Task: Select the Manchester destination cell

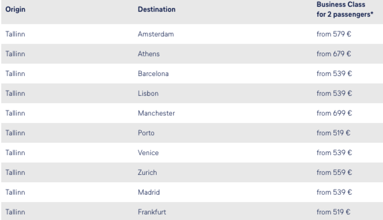Action: 156,113
